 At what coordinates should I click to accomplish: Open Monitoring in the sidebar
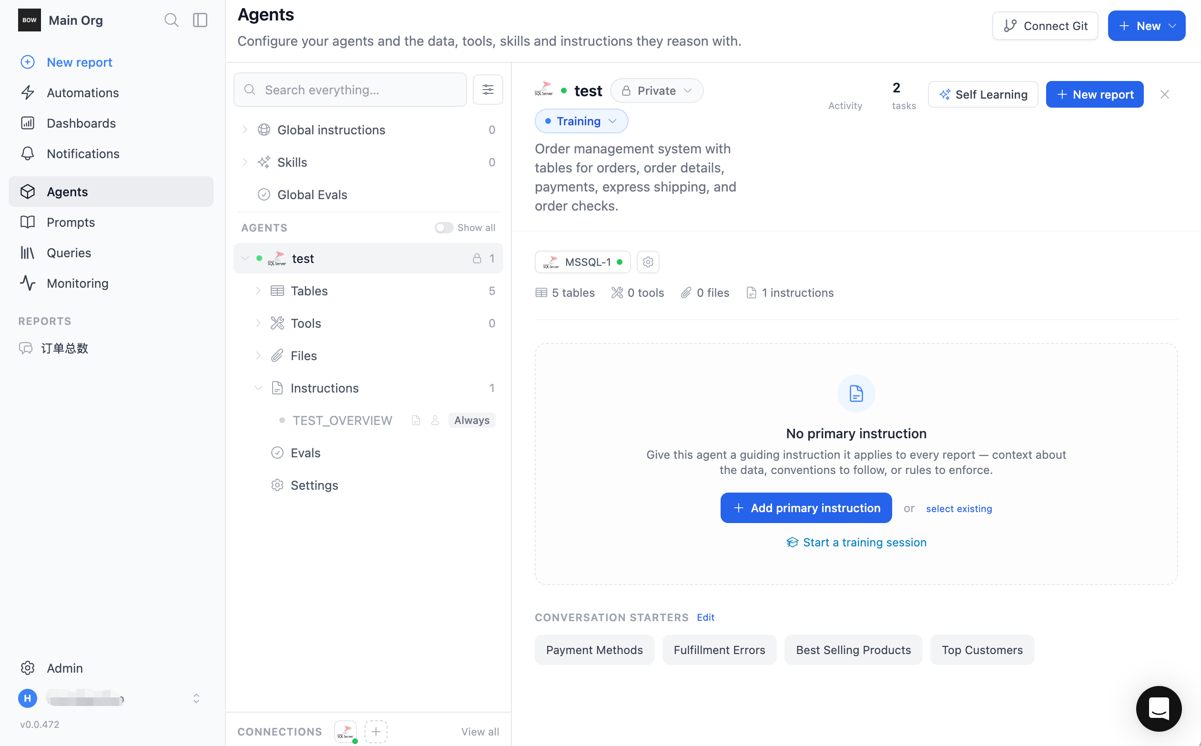111,283
